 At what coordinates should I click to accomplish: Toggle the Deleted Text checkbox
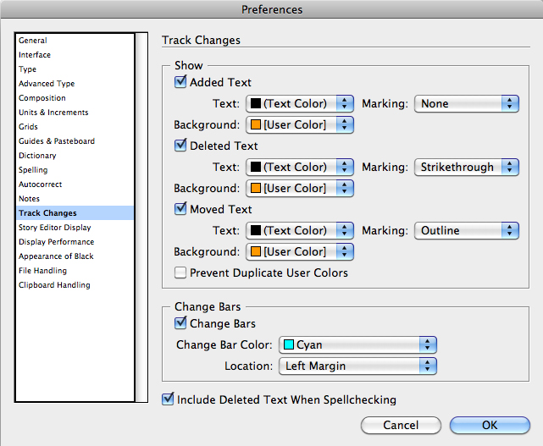click(180, 146)
